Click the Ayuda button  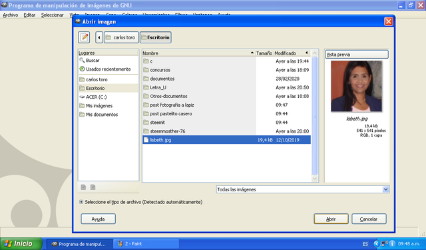coord(98,219)
